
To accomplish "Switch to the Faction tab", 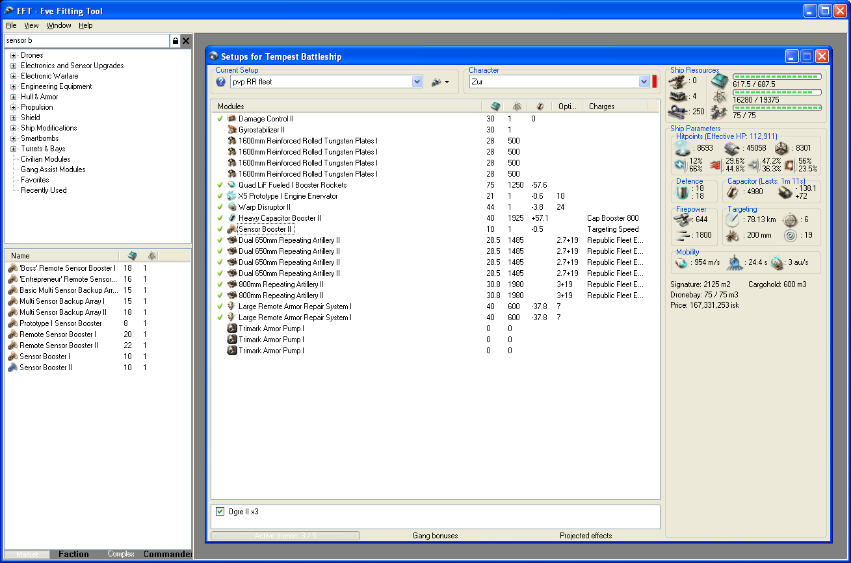I will pyautogui.click(x=73, y=554).
